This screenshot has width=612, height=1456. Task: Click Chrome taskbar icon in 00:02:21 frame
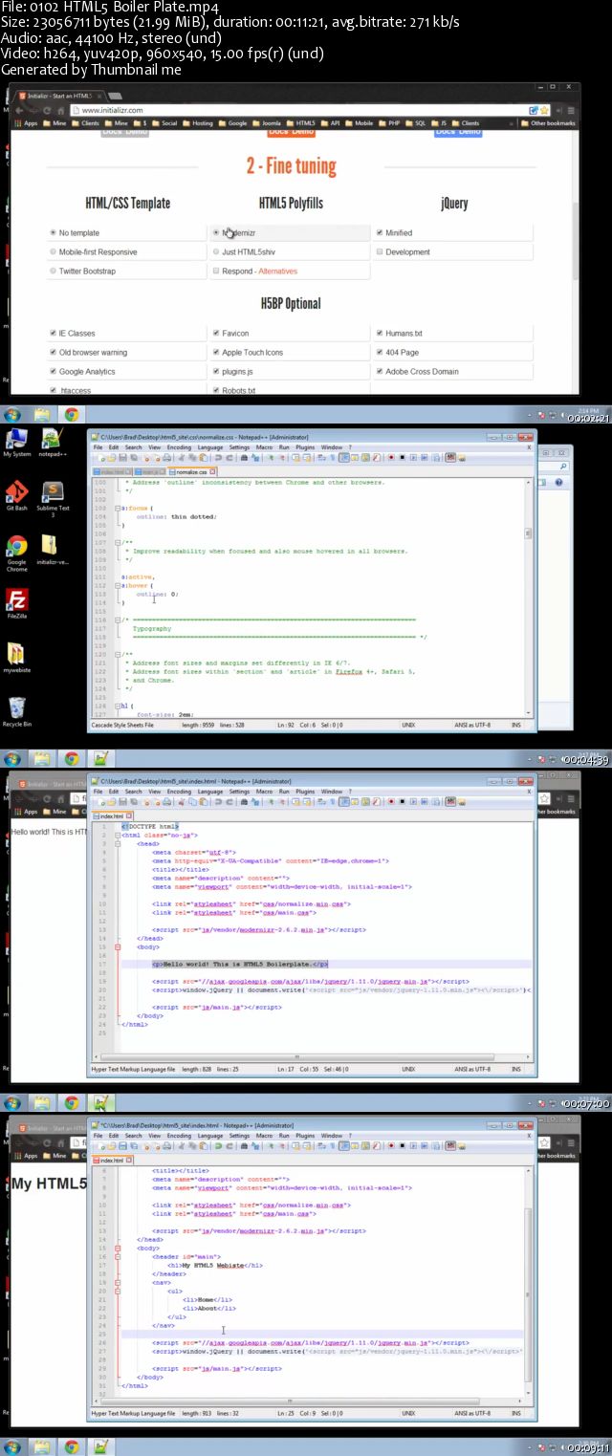[71, 415]
